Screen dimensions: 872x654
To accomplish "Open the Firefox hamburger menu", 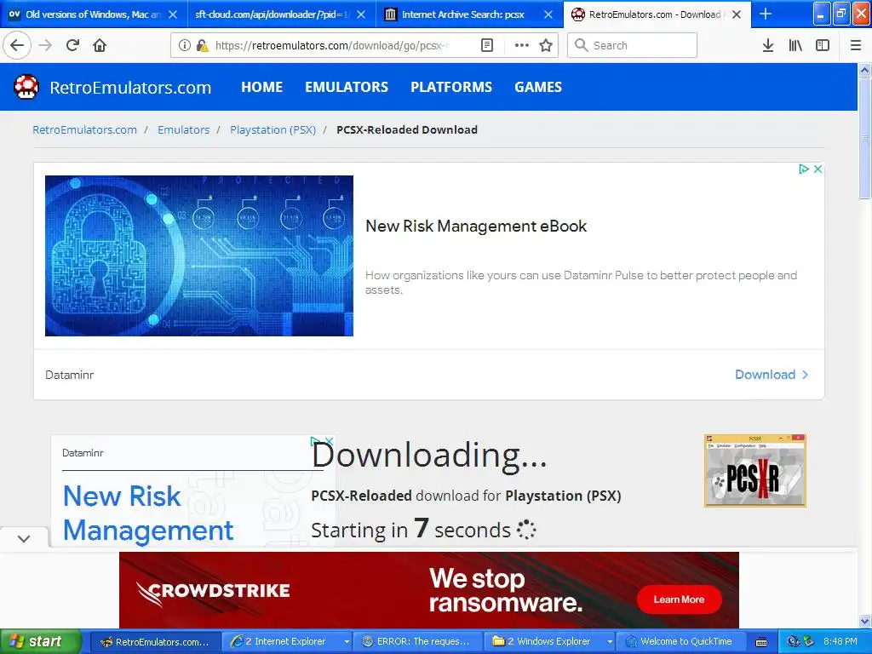I will (x=856, y=45).
